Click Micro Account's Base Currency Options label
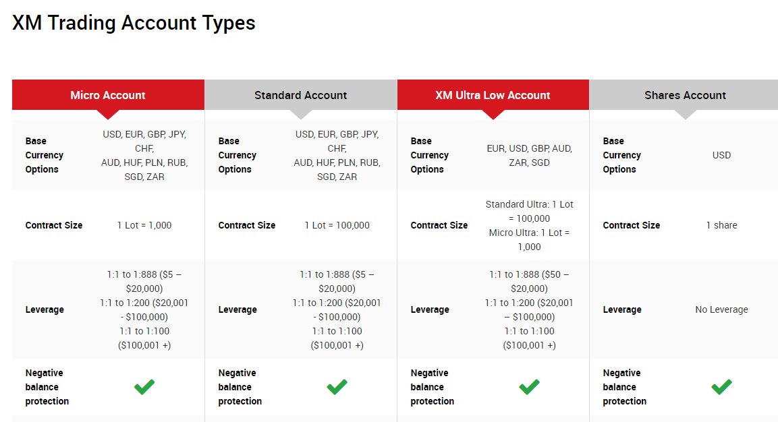Image resolution: width=778 pixels, height=422 pixels. (x=44, y=155)
